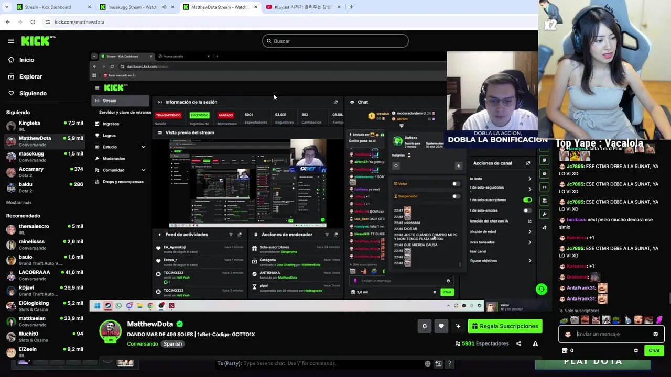Screen dimensions: 671x377
Task: Open a new browser tab
Action: (351, 7)
